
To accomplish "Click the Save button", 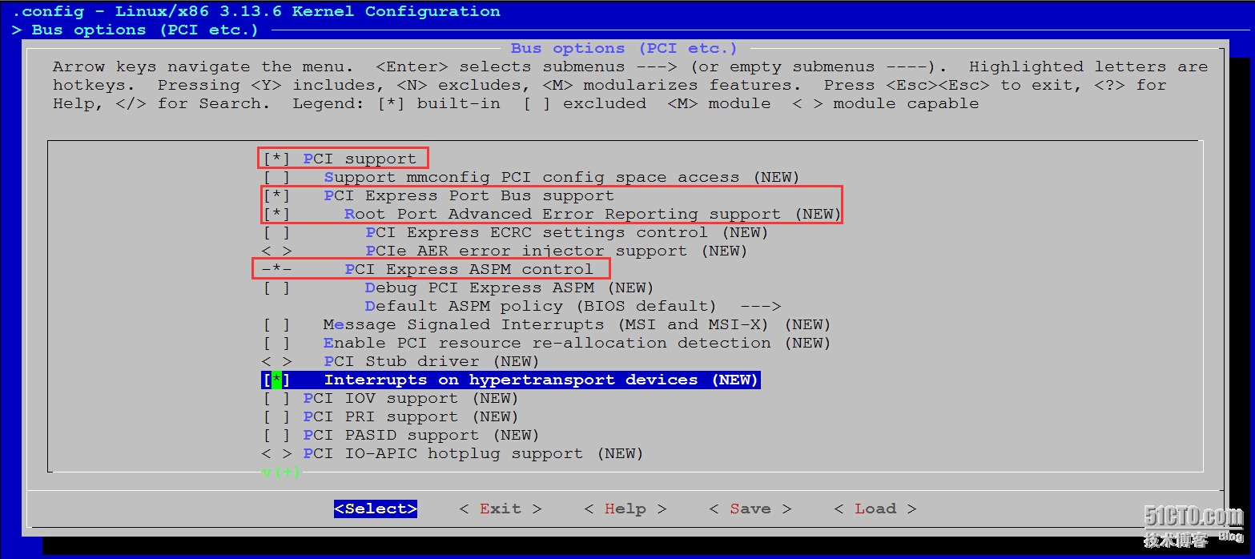I will click(x=750, y=509).
